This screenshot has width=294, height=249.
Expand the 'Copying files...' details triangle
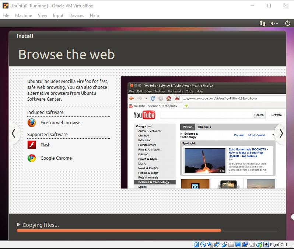pyautogui.click(x=18, y=224)
